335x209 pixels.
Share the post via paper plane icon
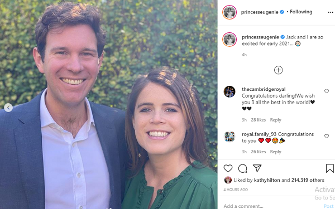tap(257, 168)
